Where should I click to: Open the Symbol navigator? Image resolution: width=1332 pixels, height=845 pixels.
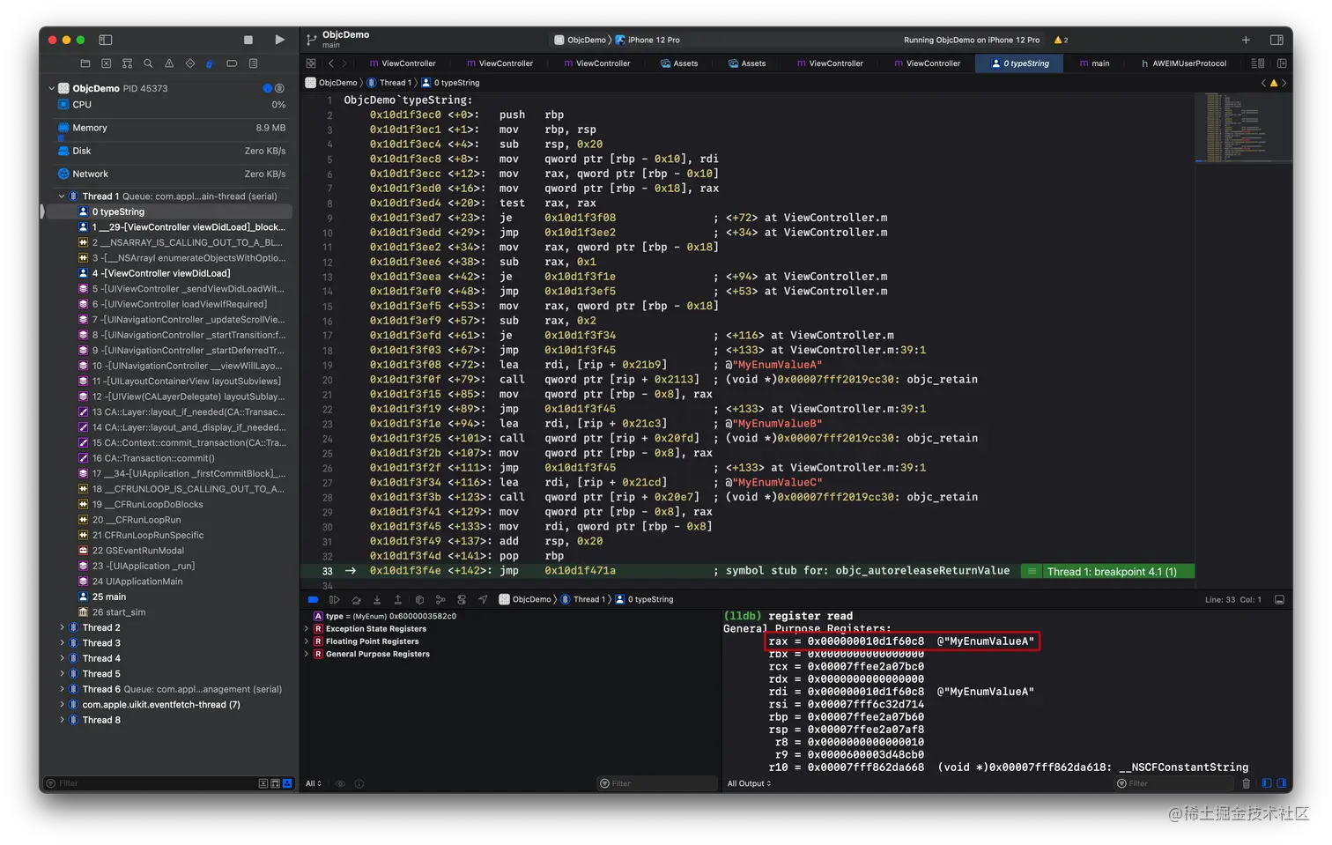click(128, 63)
